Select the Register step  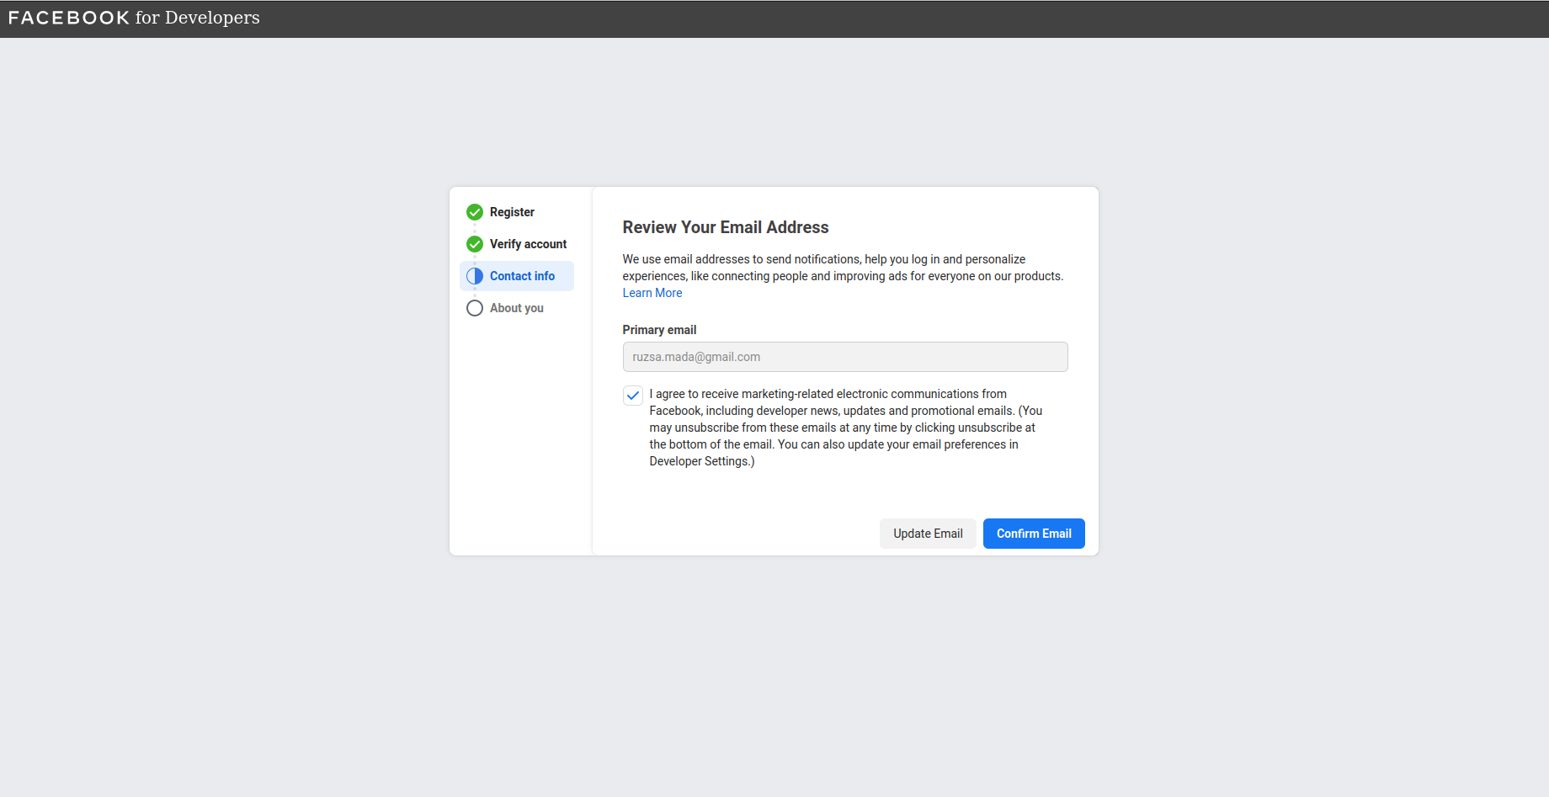click(512, 212)
